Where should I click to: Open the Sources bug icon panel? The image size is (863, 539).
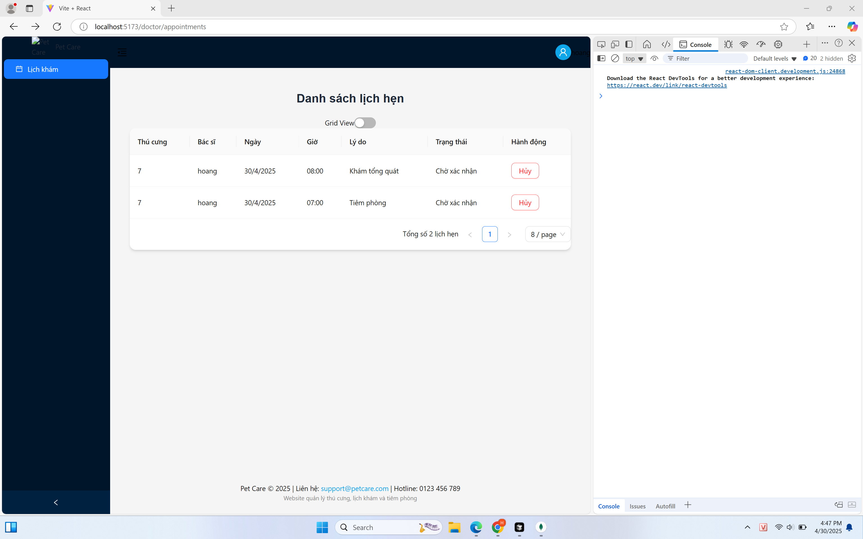tap(728, 44)
